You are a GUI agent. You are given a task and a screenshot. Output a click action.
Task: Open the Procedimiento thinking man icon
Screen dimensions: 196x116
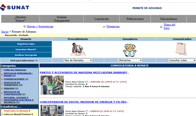point(78,49)
